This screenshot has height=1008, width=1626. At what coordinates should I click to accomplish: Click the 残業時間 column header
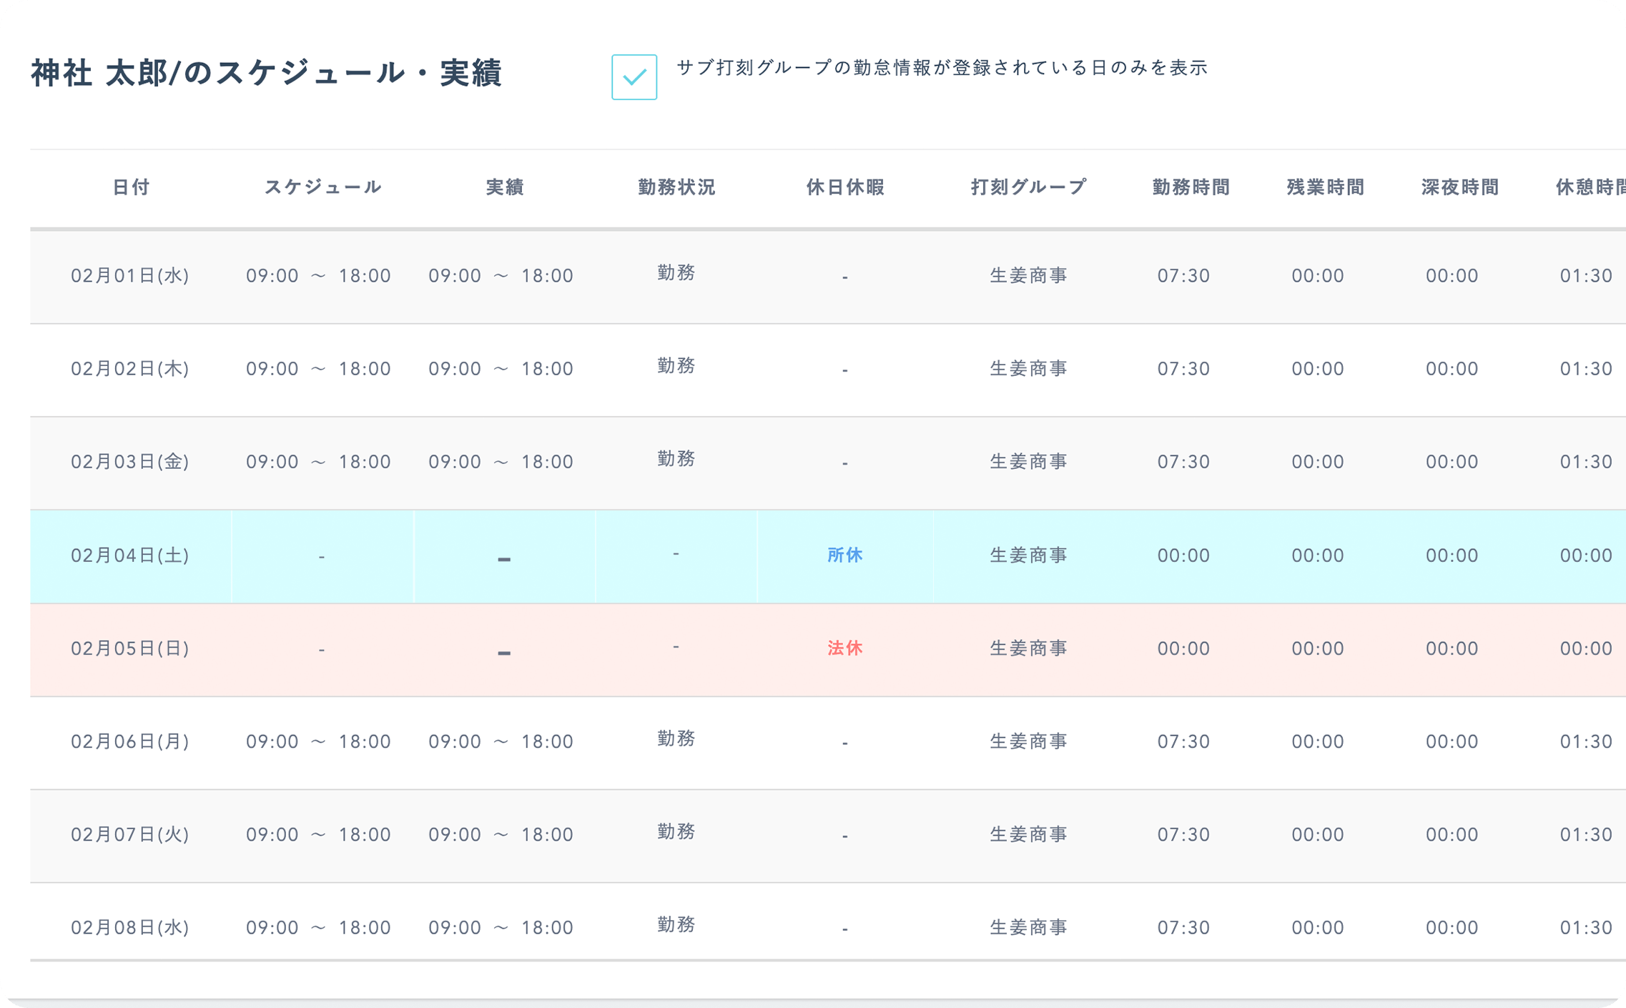point(1326,187)
